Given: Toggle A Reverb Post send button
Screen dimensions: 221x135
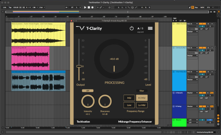Looking at the screenshot, I should pos(212,93).
